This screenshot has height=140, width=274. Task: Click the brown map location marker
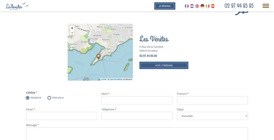99,56
